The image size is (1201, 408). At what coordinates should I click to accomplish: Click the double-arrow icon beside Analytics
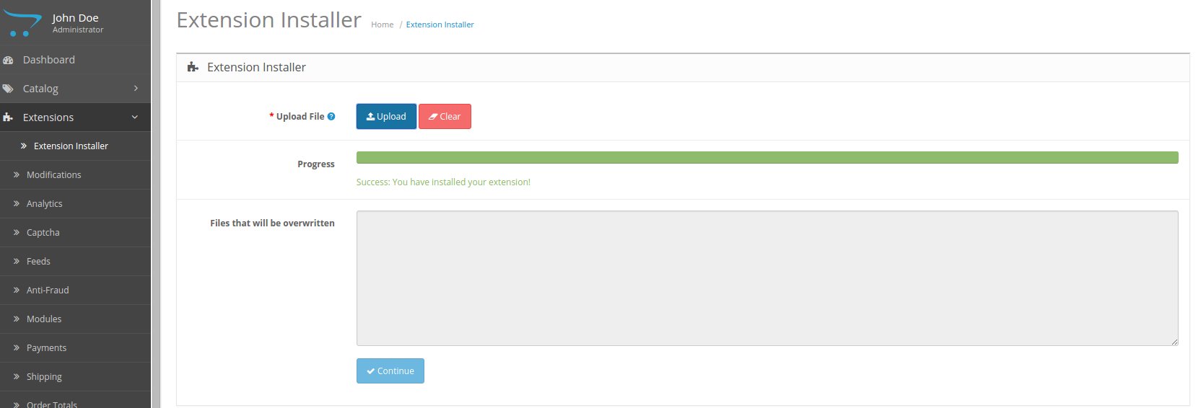17,204
